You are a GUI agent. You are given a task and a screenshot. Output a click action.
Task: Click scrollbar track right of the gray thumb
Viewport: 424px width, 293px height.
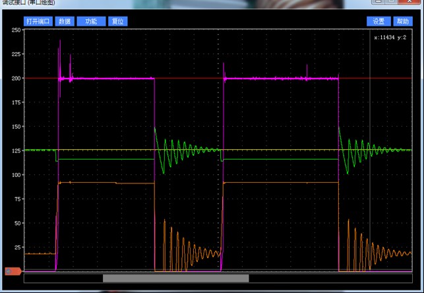click(330, 278)
